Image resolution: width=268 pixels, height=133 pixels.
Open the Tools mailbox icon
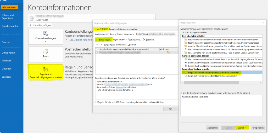coord(46,51)
